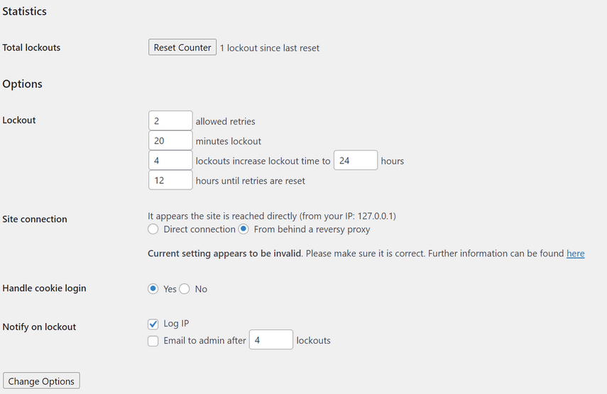Focus the minutes lockout input field
This screenshot has width=607, height=394.
pos(170,141)
